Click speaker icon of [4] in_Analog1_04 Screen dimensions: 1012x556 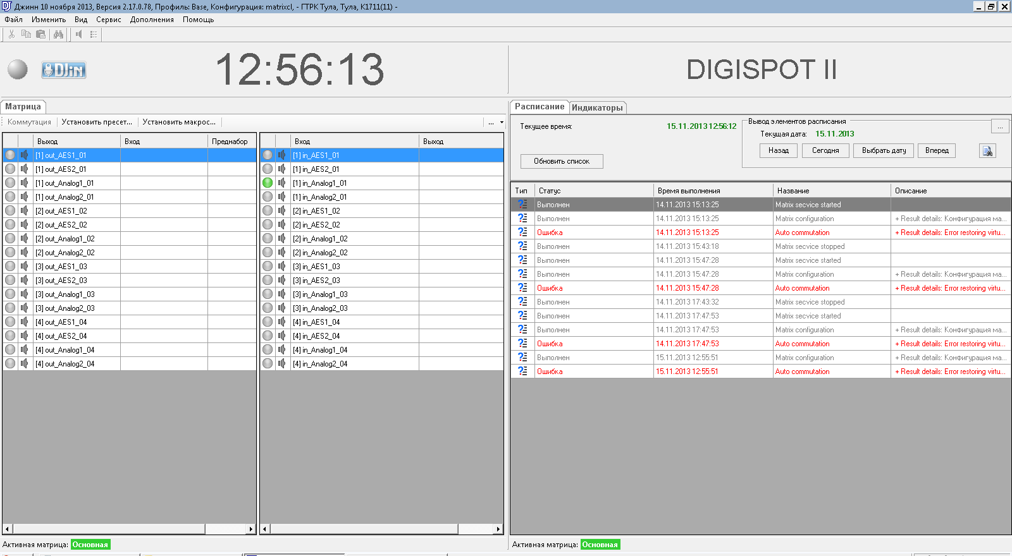[282, 349]
